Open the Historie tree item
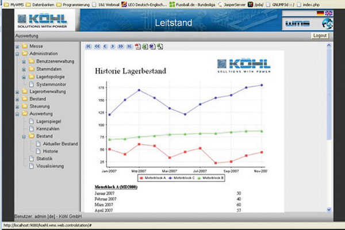Viewport: 345px width, 230px height. coord(51,151)
